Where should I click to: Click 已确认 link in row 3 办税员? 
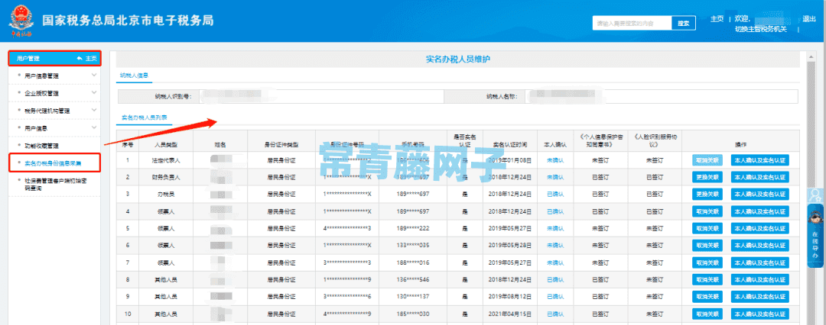coord(555,195)
